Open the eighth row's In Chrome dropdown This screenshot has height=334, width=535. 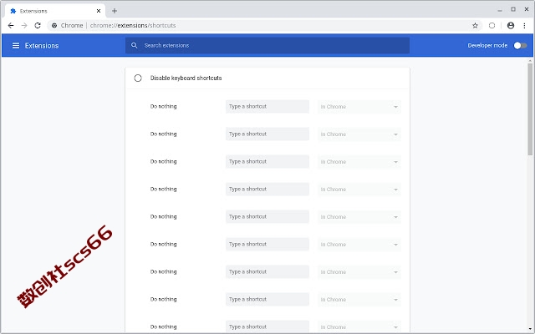coord(359,300)
